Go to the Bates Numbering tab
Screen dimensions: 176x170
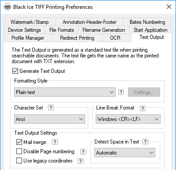tap(147, 22)
